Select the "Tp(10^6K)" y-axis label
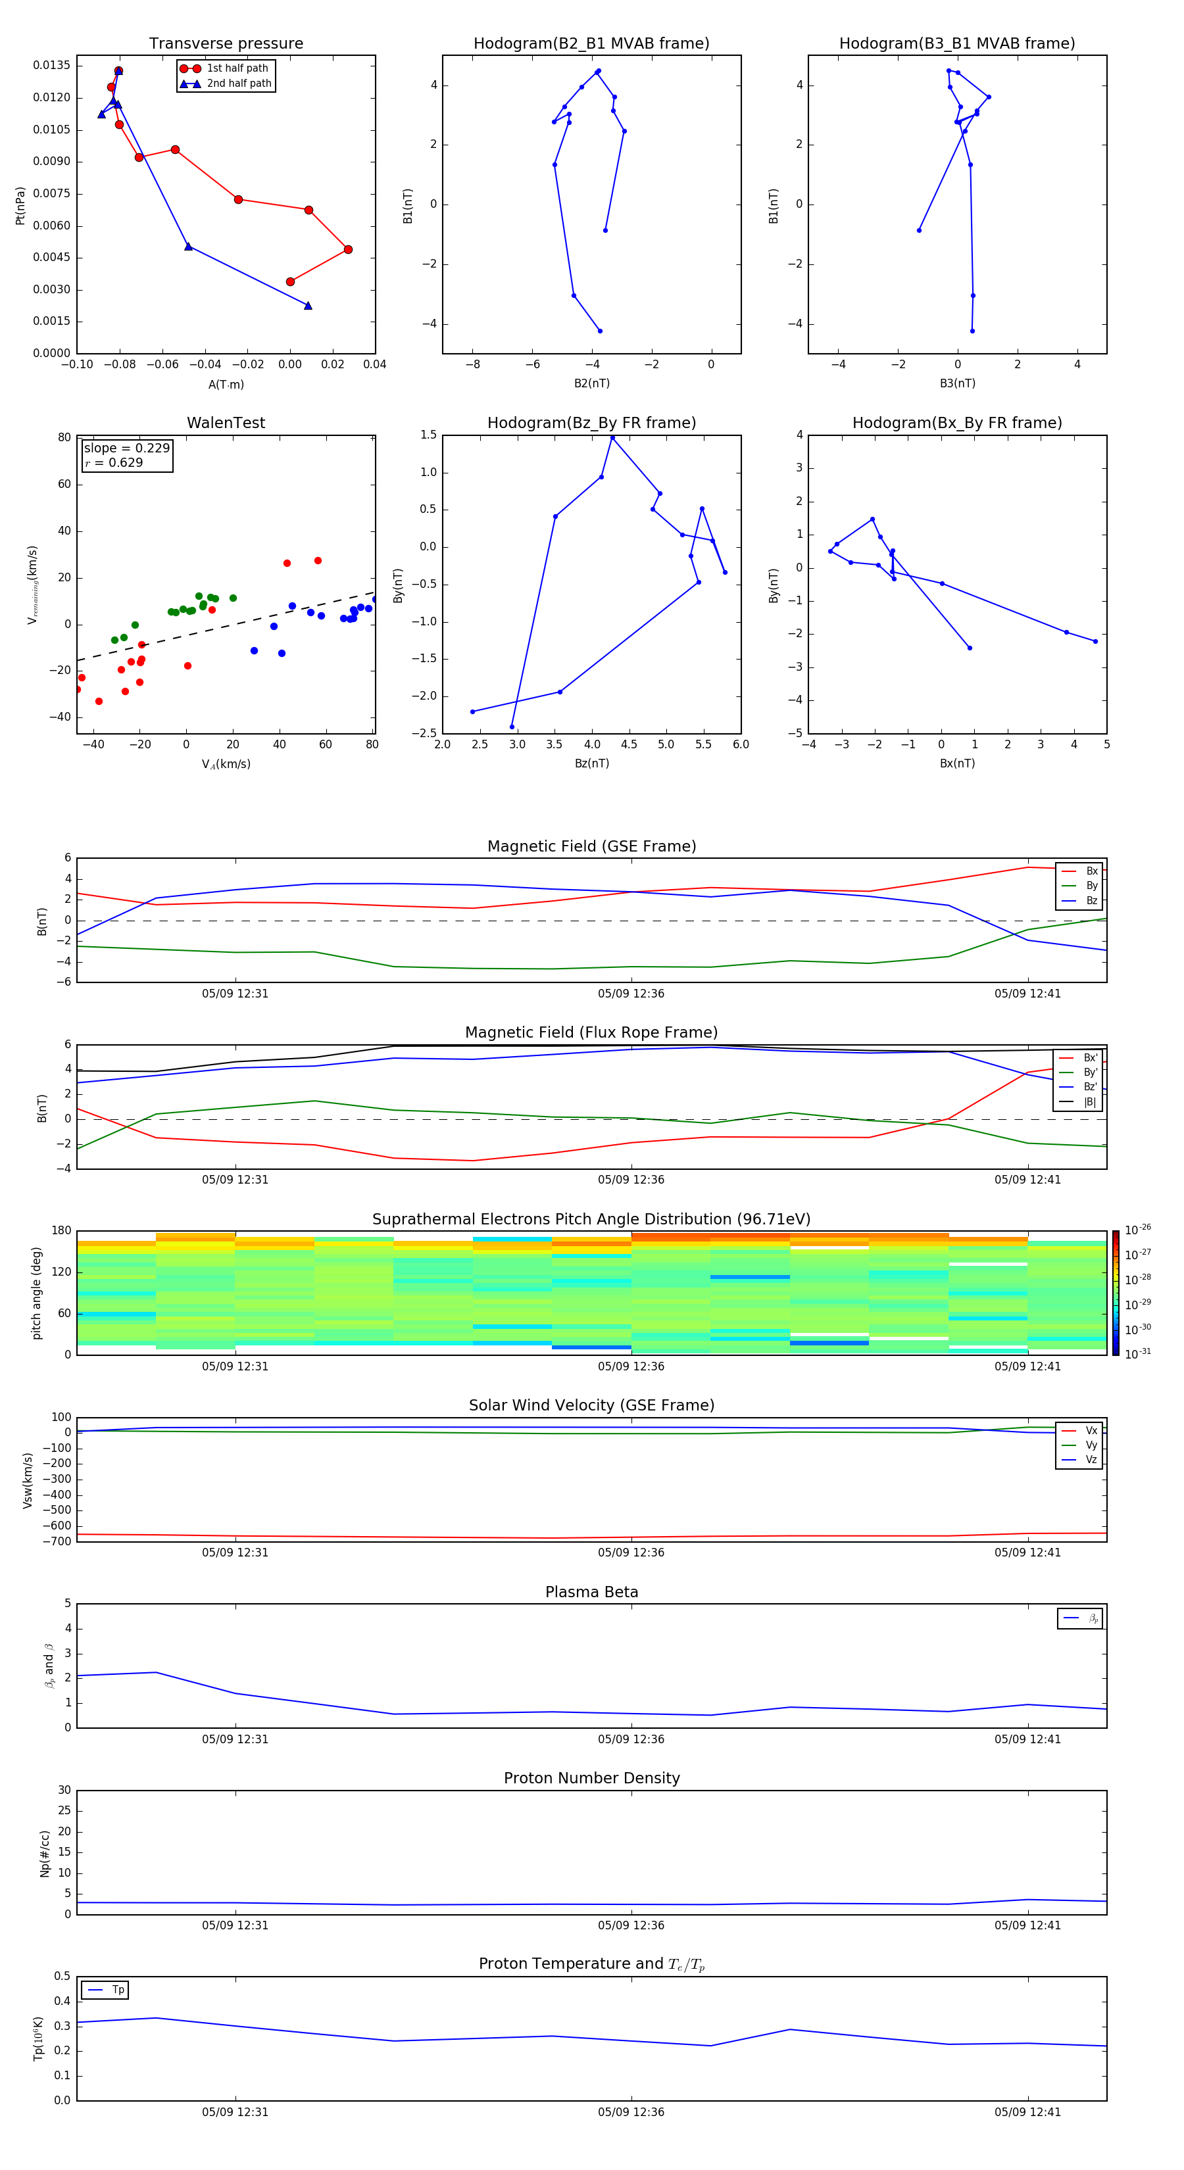Screen dimensions: 1184x2170 [38, 2038]
